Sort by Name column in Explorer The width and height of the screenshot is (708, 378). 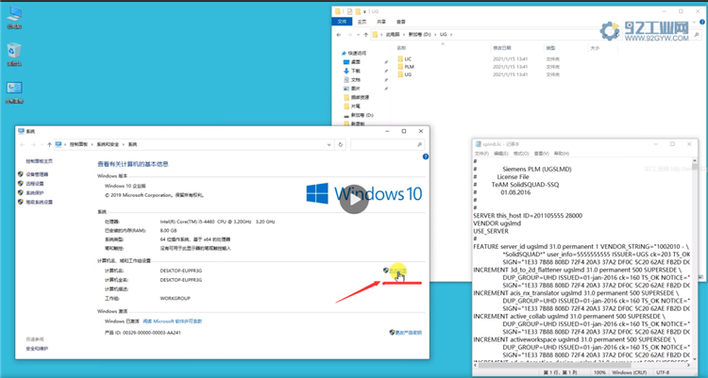click(x=401, y=48)
